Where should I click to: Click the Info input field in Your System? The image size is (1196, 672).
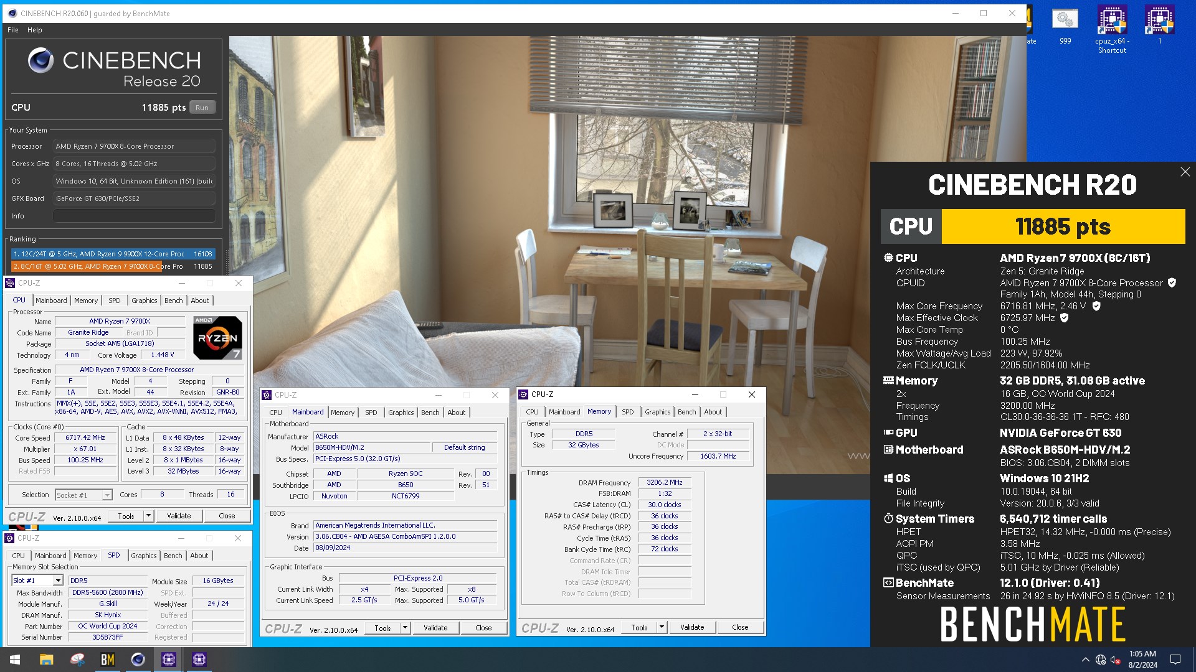tap(134, 216)
